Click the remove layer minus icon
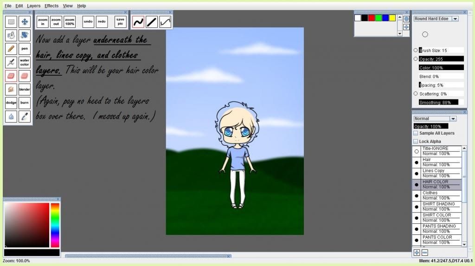 coord(425,253)
